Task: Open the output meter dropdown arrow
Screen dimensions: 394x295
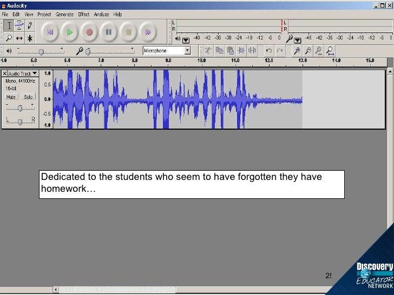Action: [x=186, y=40]
